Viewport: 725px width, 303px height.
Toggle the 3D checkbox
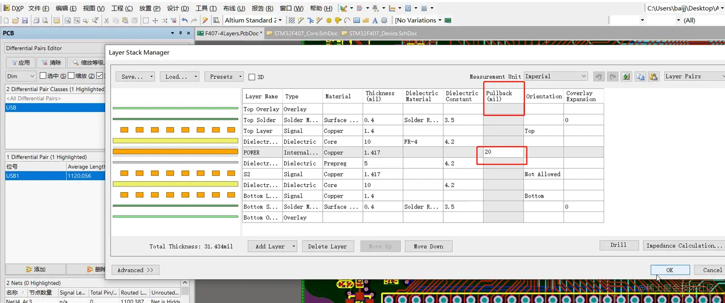pos(252,77)
